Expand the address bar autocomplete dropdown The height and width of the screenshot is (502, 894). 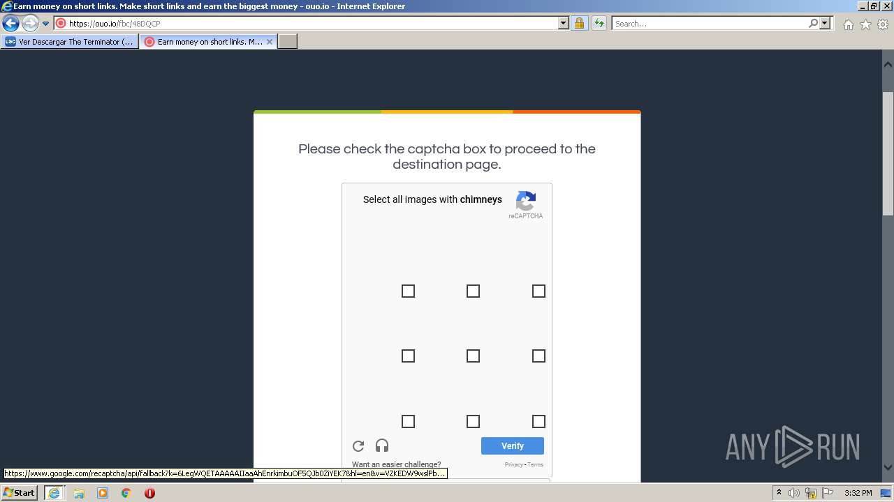pyautogui.click(x=564, y=23)
